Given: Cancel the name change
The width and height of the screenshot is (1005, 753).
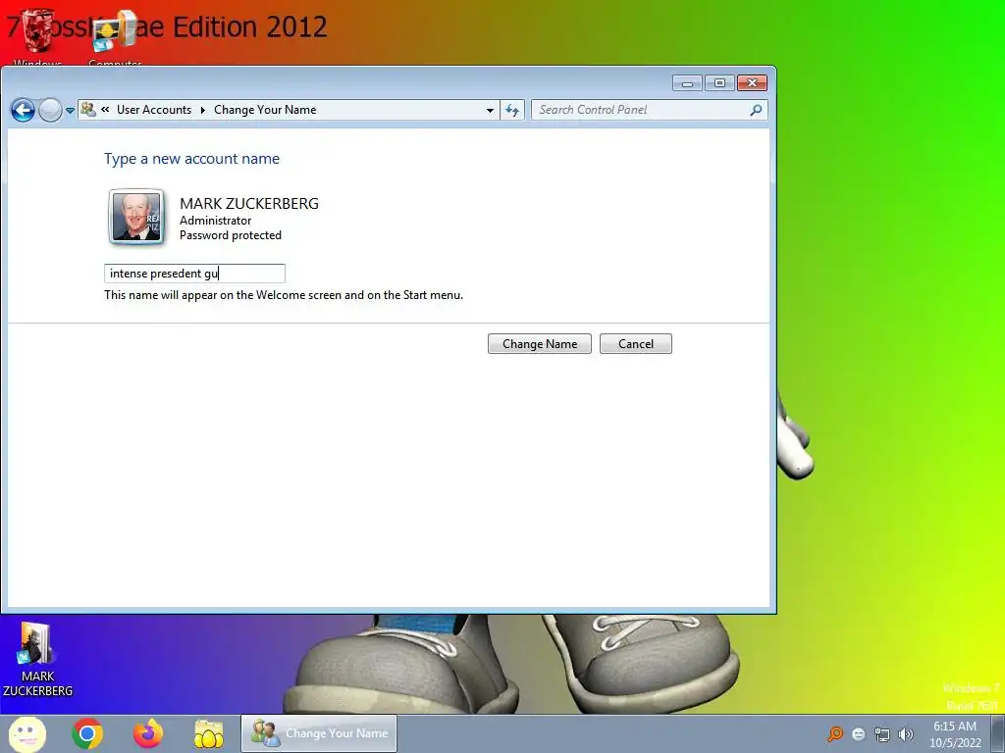Looking at the screenshot, I should coord(635,344).
